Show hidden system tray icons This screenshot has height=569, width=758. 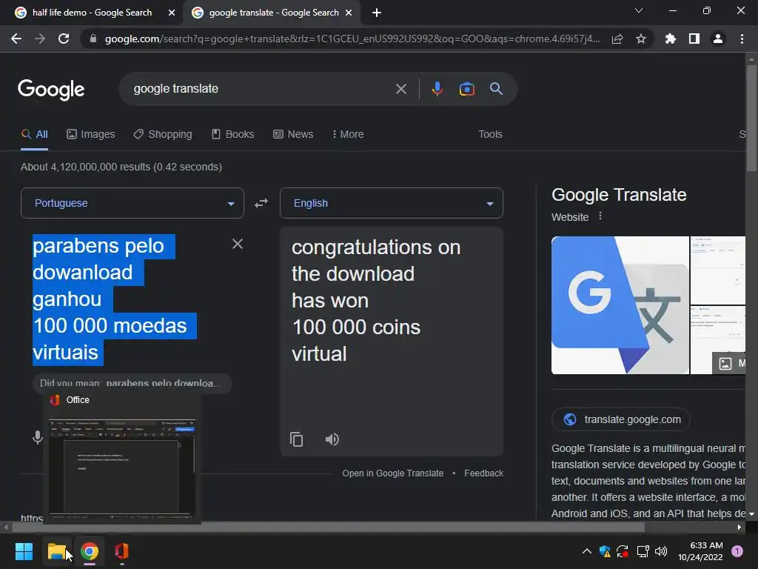point(587,551)
